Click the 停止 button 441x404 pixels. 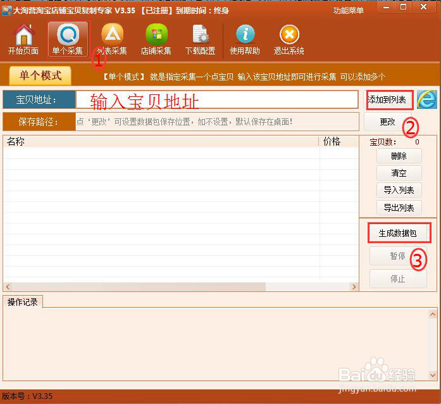pos(398,279)
